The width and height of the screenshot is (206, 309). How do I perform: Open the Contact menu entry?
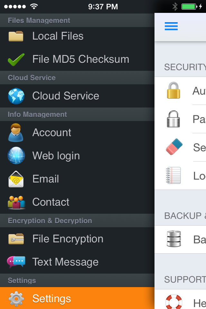(51, 202)
